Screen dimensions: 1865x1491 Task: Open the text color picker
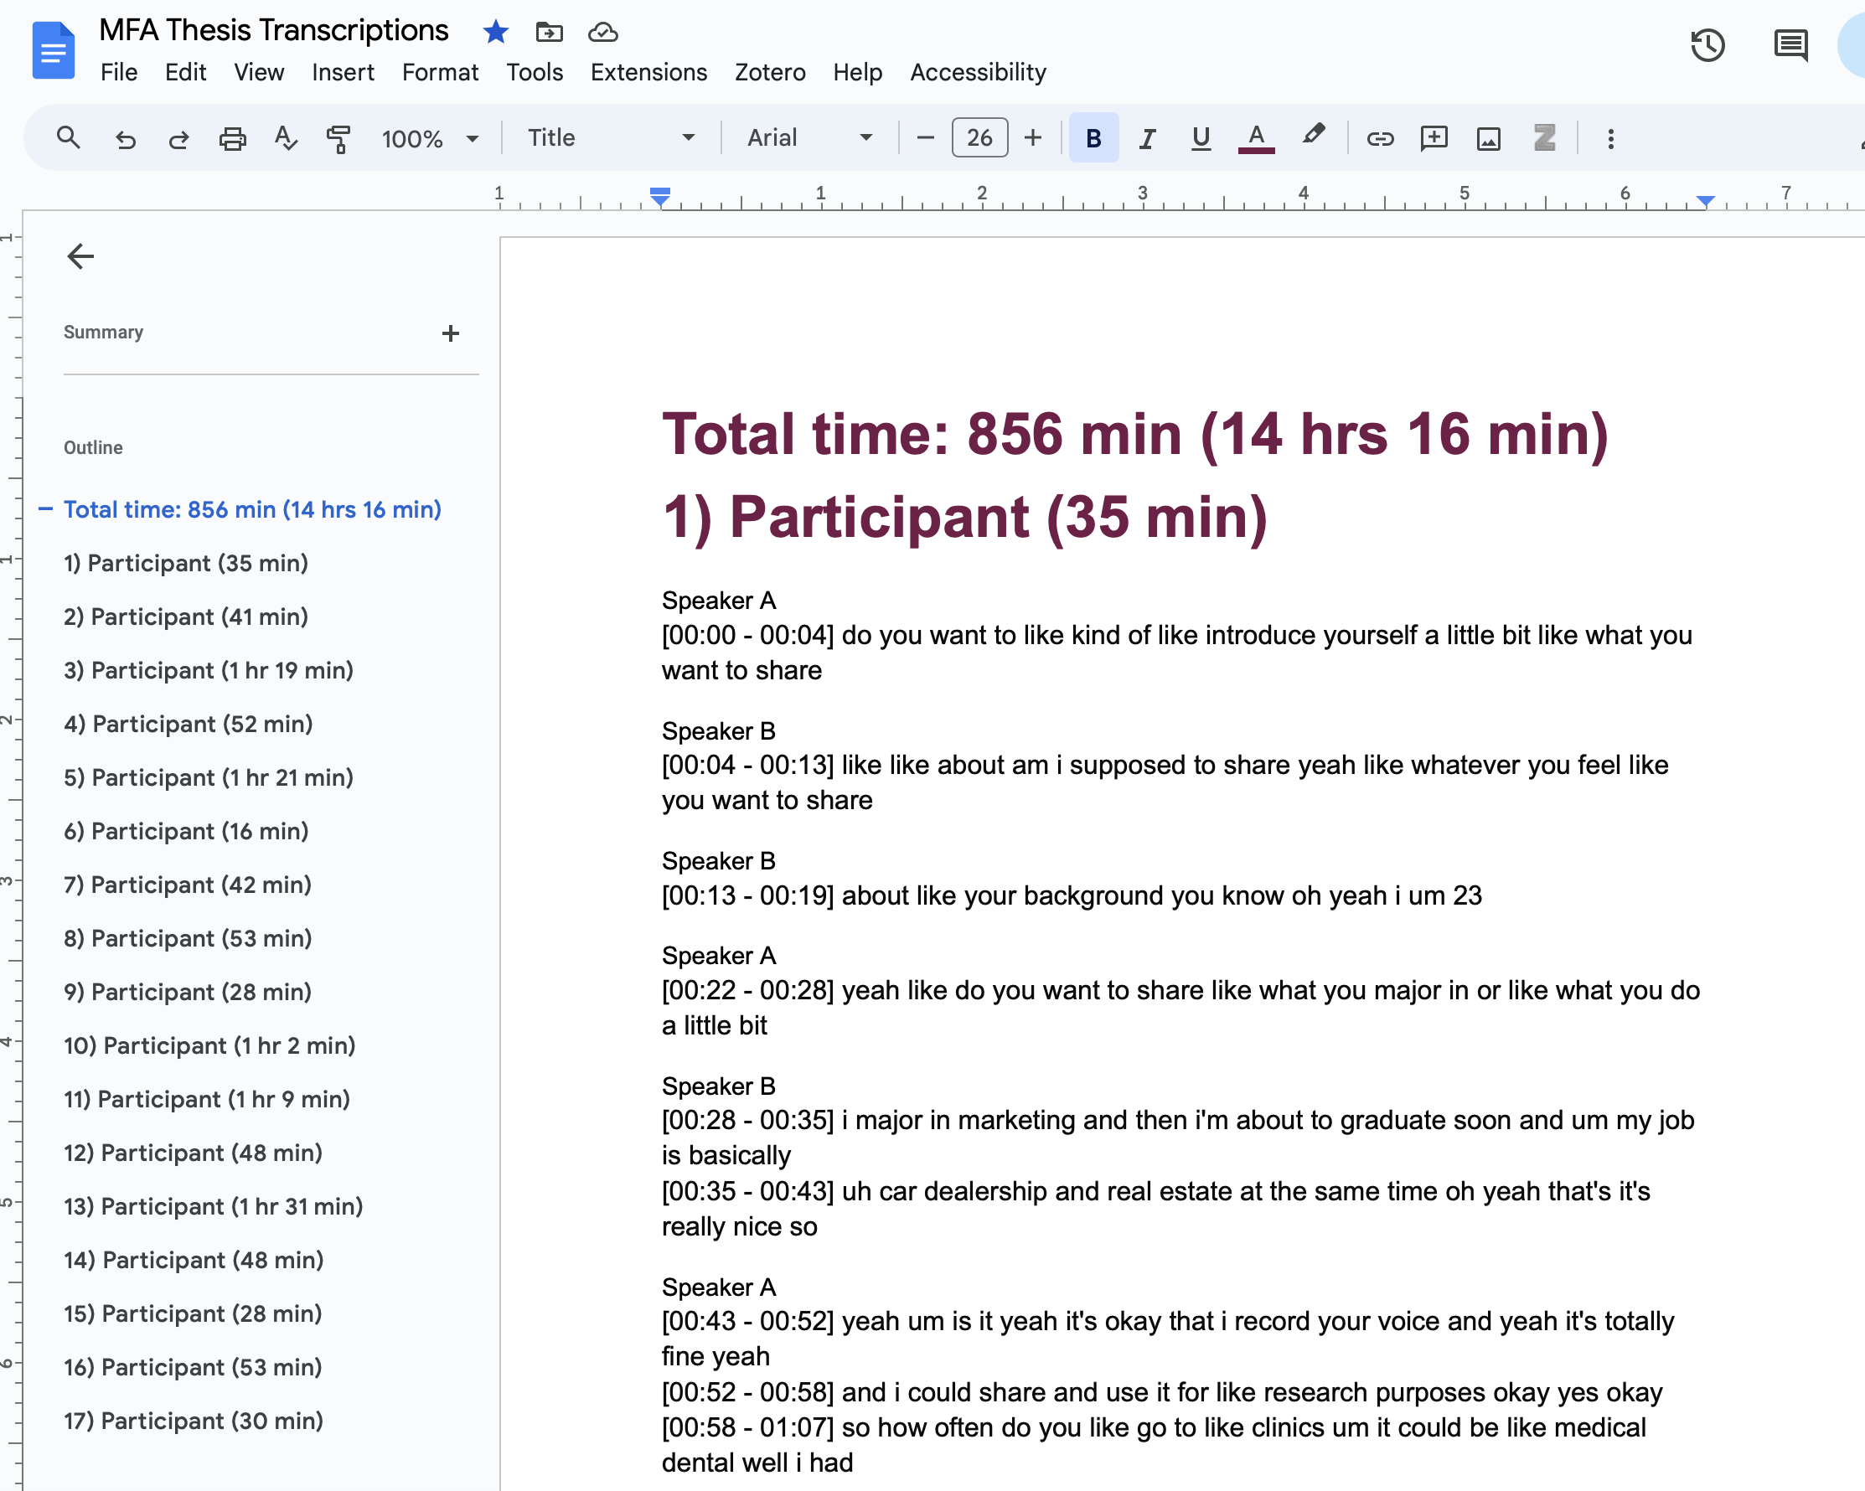tap(1256, 138)
